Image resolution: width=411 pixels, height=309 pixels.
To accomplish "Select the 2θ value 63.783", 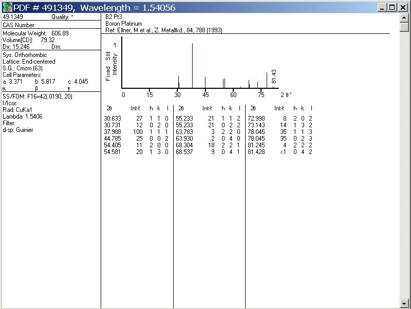I will 184,132.
